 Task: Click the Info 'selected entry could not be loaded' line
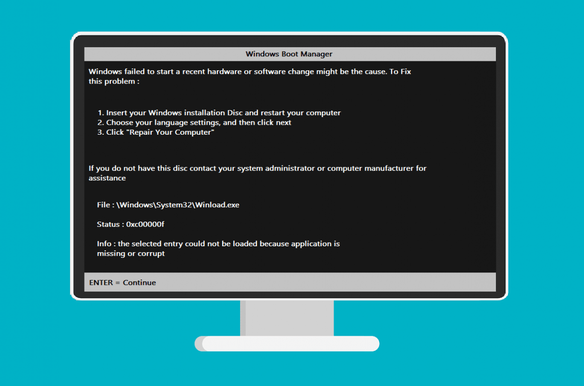(218, 244)
